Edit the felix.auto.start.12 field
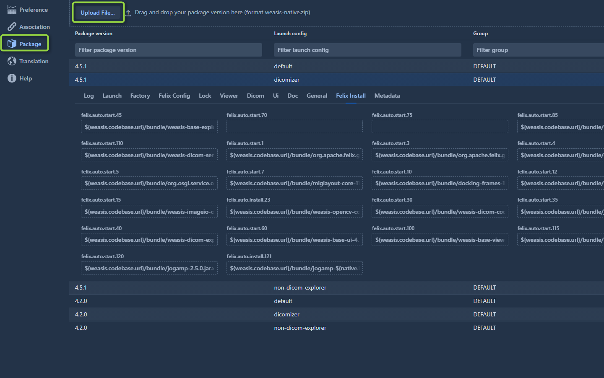 coord(561,183)
